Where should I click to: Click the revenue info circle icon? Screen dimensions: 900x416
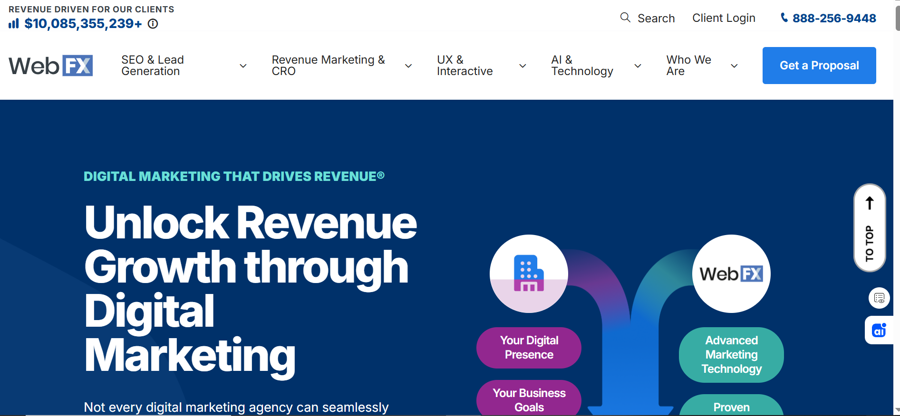coord(153,24)
